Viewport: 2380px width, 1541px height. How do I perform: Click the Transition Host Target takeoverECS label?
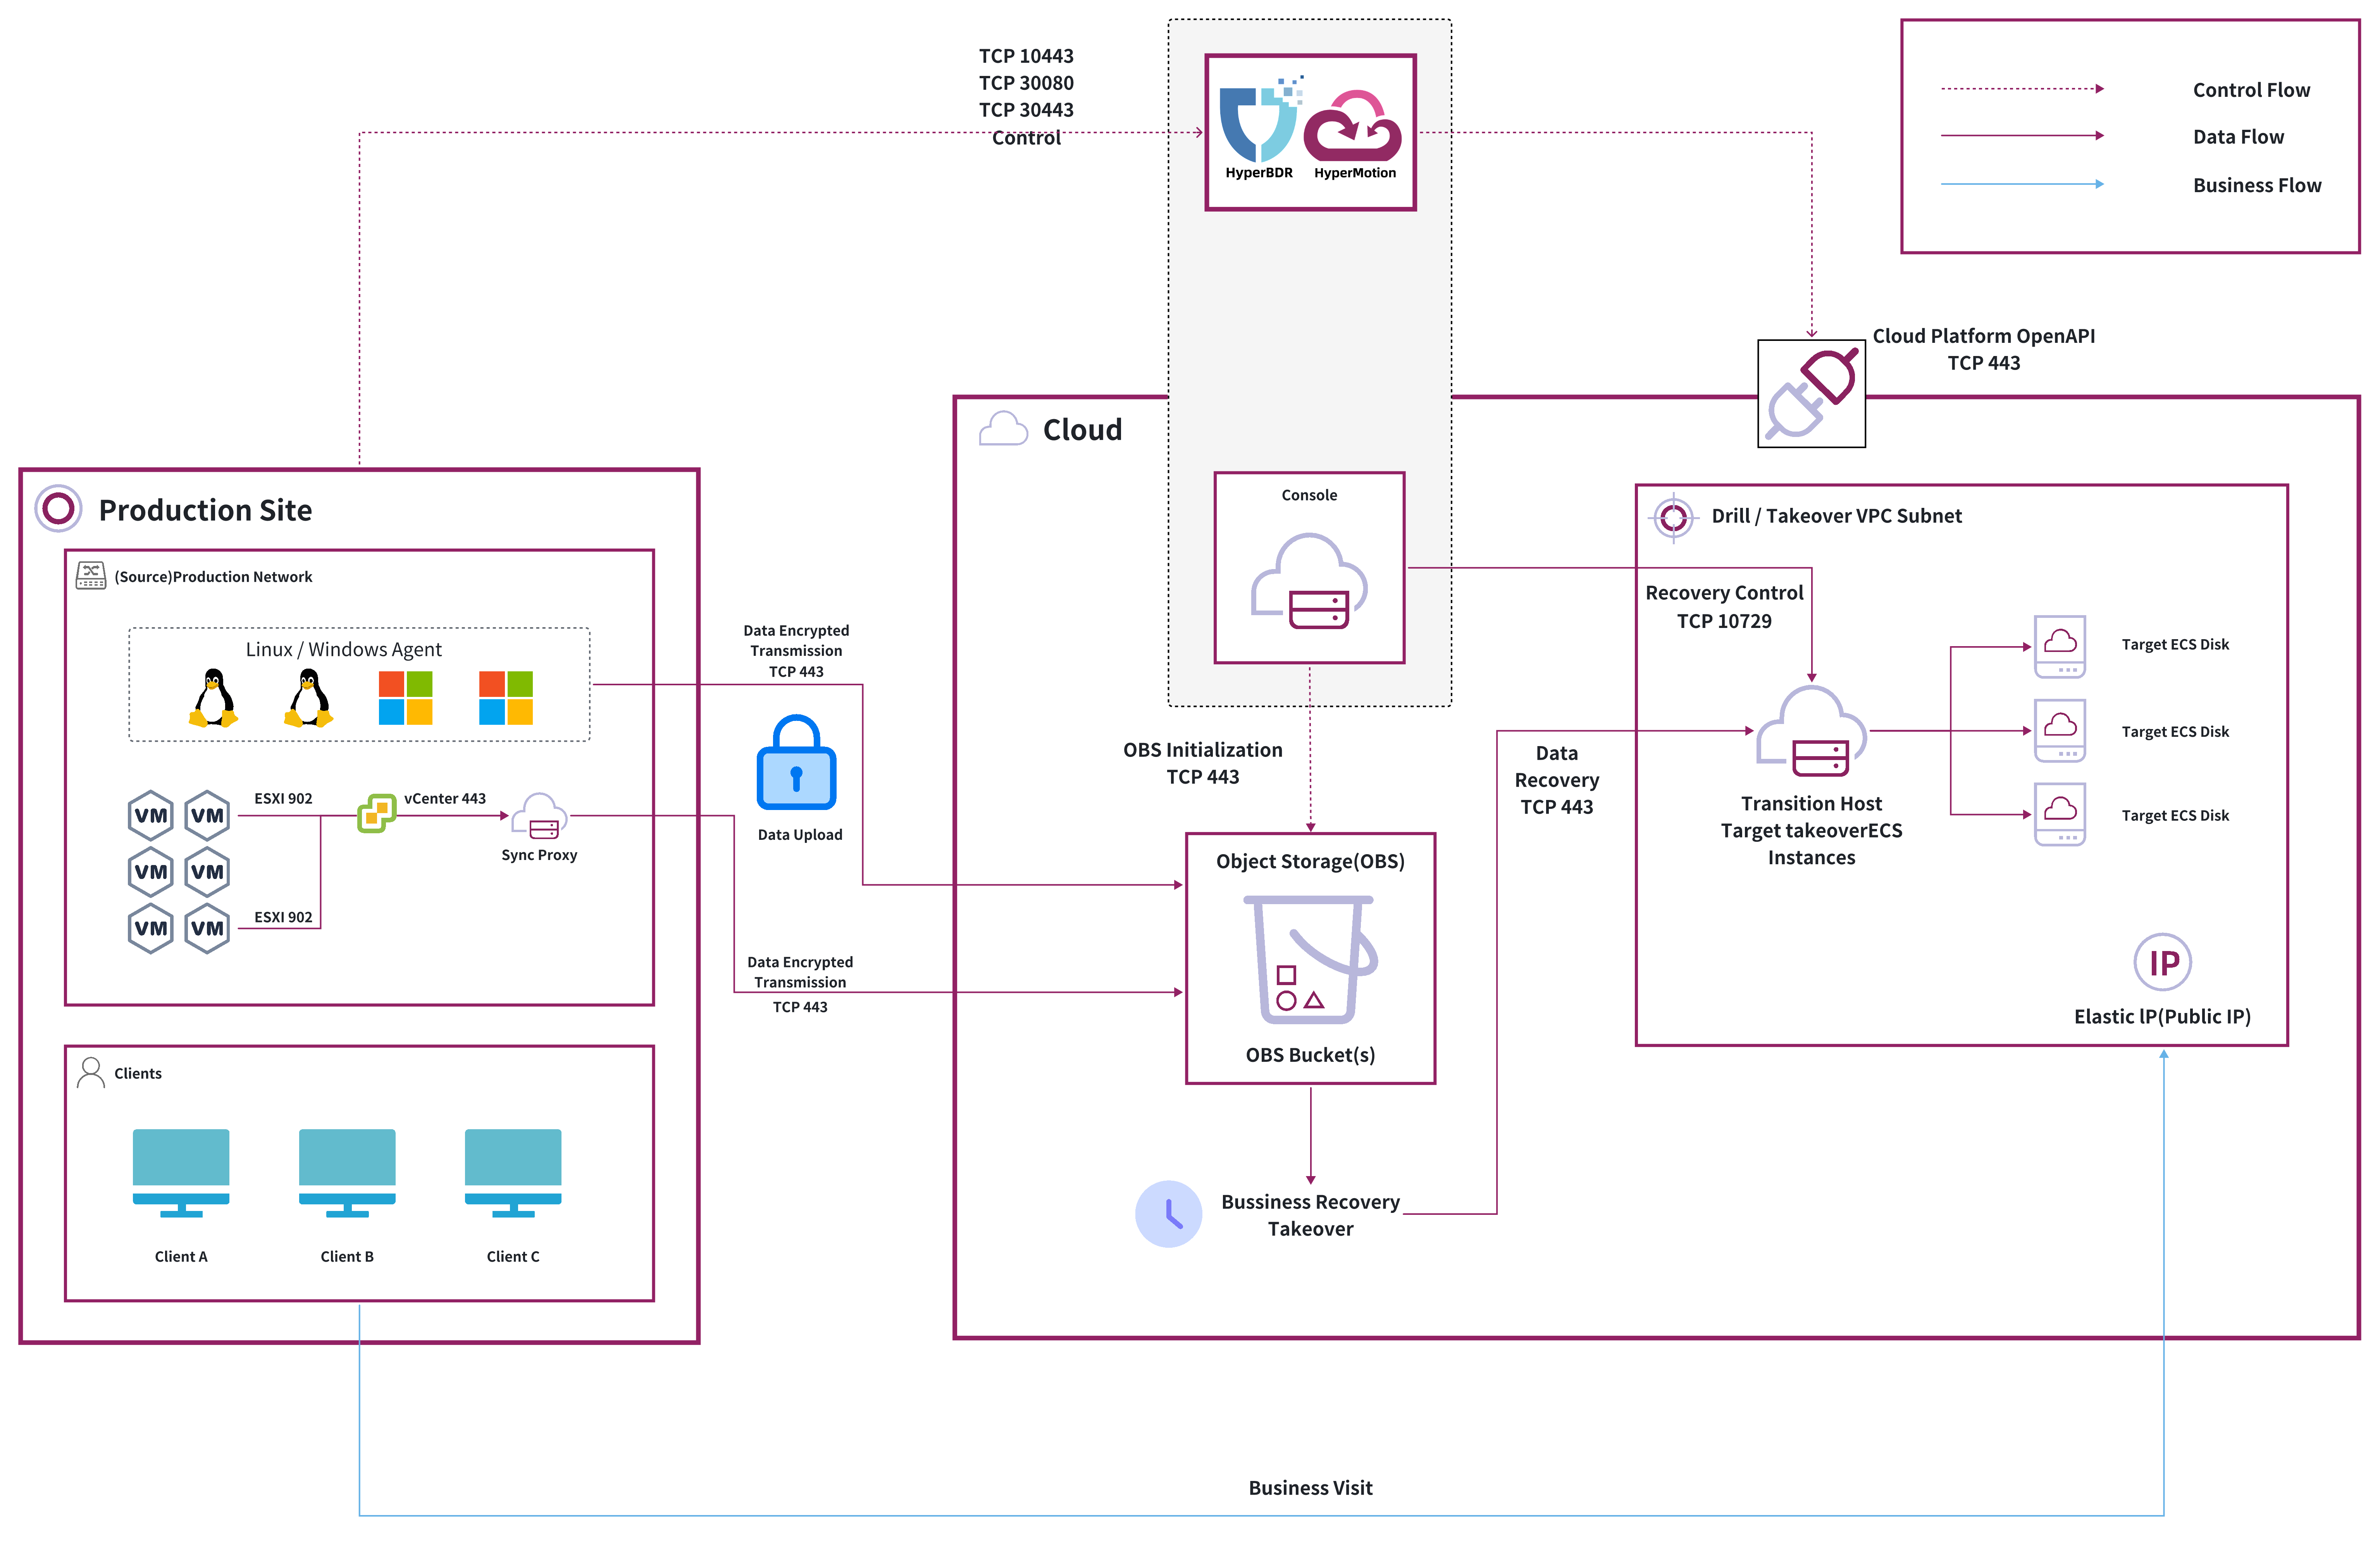pyautogui.click(x=1811, y=830)
